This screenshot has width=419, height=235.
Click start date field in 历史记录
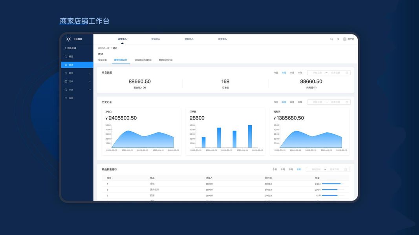coord(317,102)
